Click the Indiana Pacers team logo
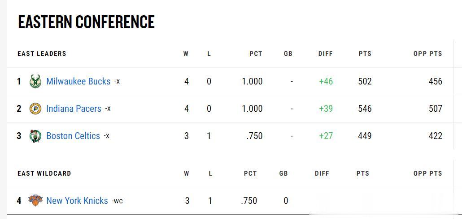This screenshot has height=219, width=462. coord(35,109)
